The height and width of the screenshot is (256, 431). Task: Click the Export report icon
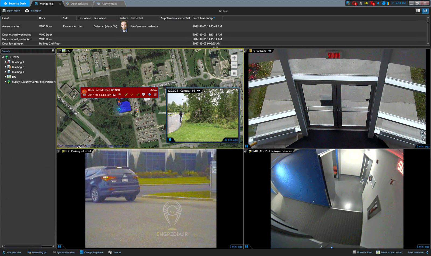(4, 10)
